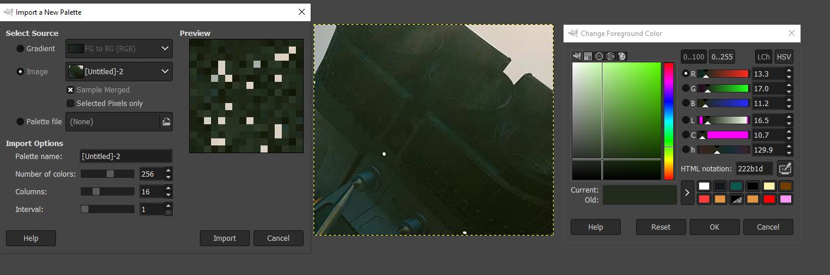
Task: Switch to the LCh color model
Action: (x=764, y=57)
